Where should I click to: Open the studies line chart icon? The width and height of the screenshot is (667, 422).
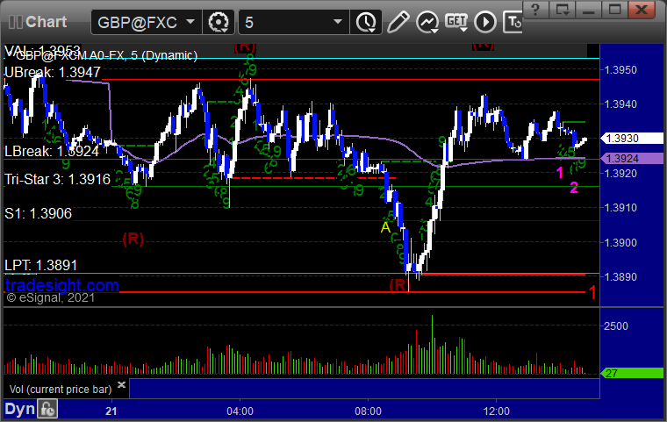coord(427,22)
